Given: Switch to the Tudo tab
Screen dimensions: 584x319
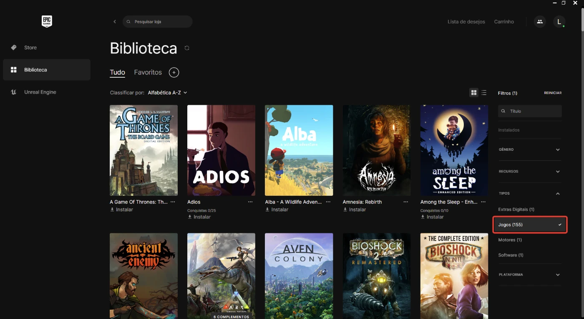Looking at the screenshot, I should tap(117, 73).
